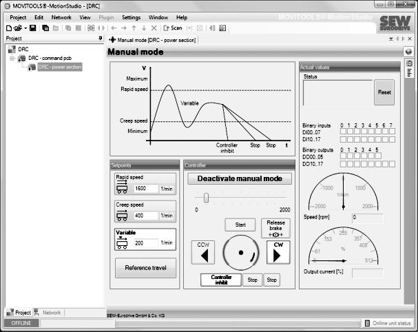Click the grayed folder toolbar icon
This screenshot has height=332, width=418.
tap(56, 28)
